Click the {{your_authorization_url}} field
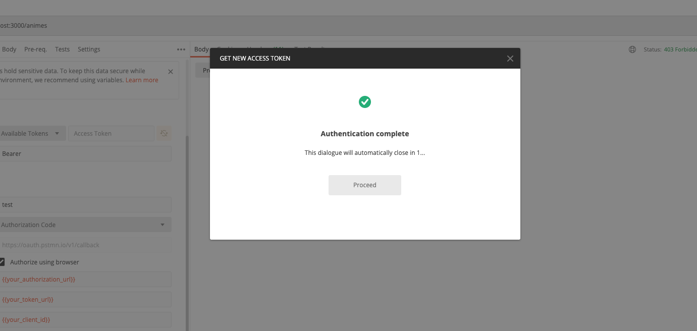The height and width of the screenshot is (331, 697). [85, 279]
